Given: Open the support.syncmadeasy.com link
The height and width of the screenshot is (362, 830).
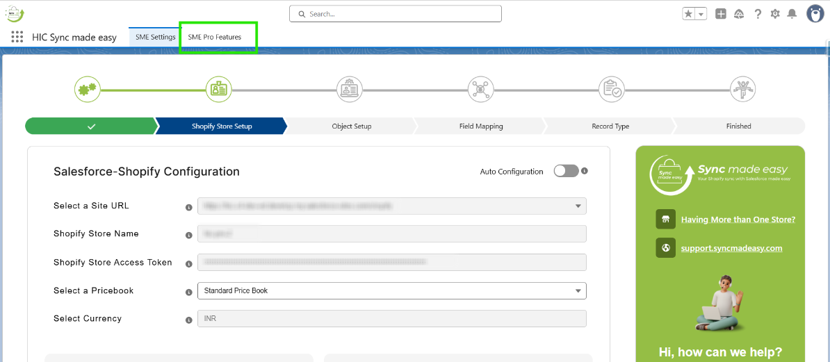Looking at the screenshot, I should (x=731, y=247).
